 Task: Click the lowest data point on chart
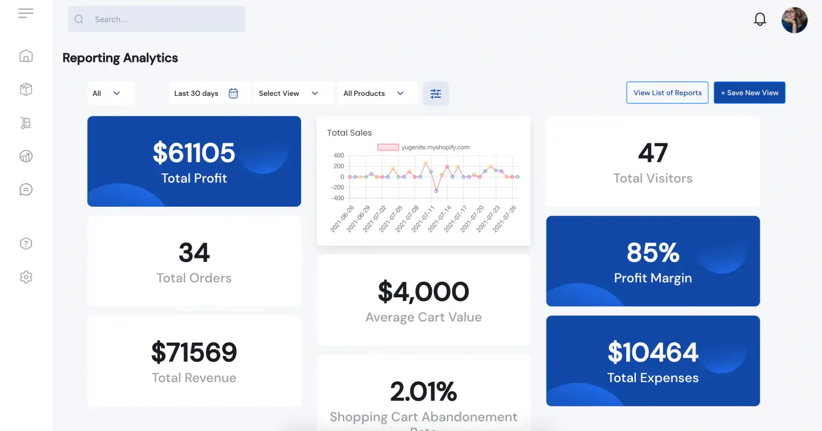coord(436,191)
